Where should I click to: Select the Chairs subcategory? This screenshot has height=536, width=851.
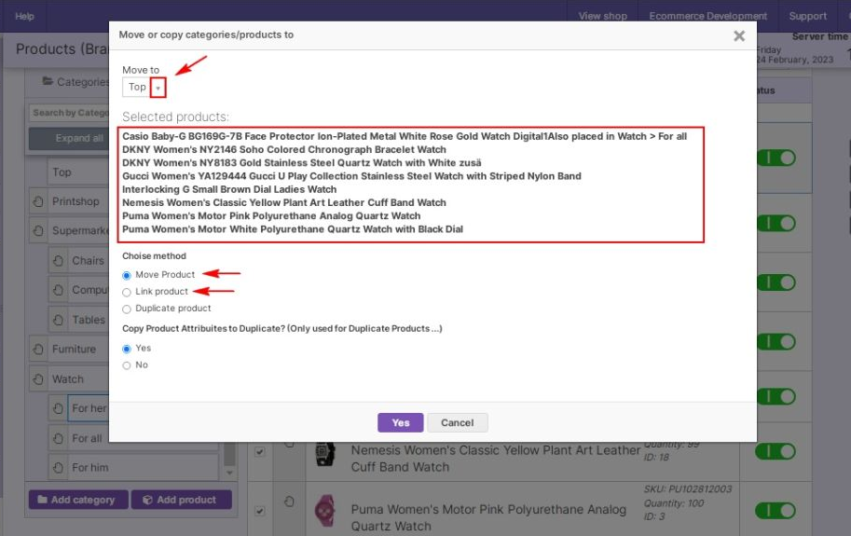point(88,260)
